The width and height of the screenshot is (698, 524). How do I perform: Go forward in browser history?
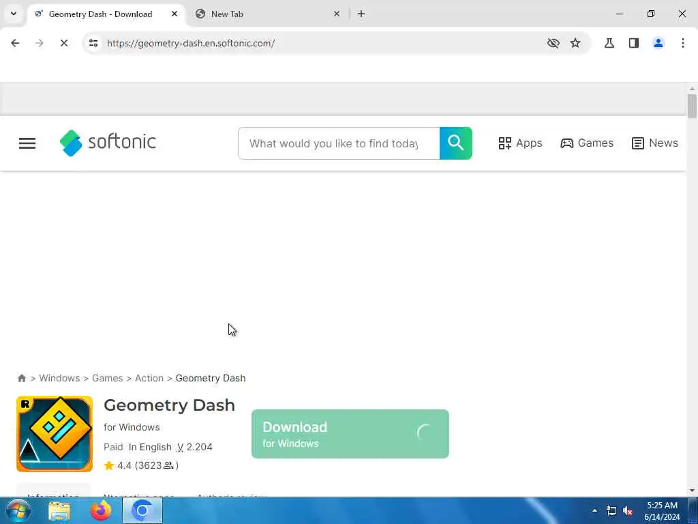coord(39,43)
